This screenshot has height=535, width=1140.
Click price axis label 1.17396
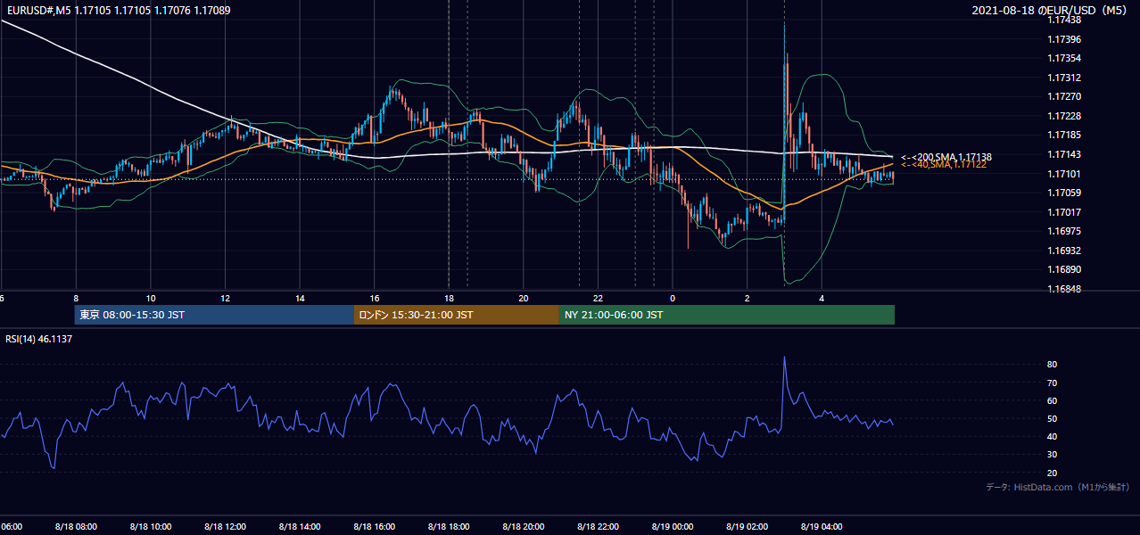tap(1065, 39)
